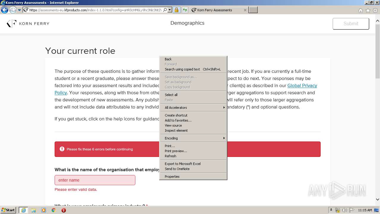Choose Back in the context menu
Viewport: 380px width, 214px height.
pyautogui.click(x=193, y=59)
